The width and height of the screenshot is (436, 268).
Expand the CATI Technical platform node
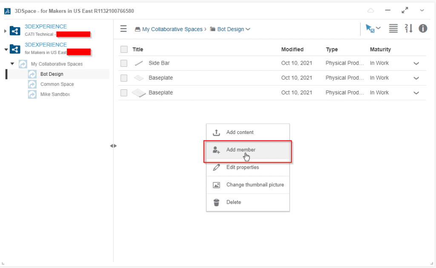pyautogui.click(x=5, y=31)
